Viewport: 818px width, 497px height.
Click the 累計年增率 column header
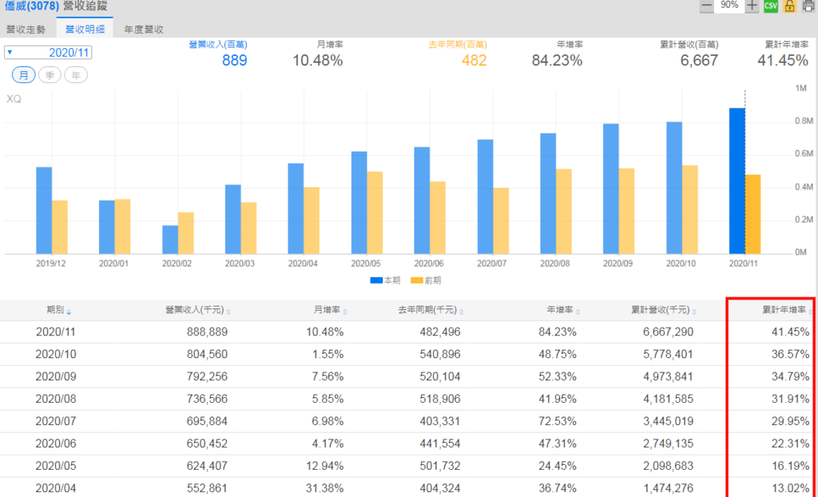pyautogui.click(x=784, y=310)
